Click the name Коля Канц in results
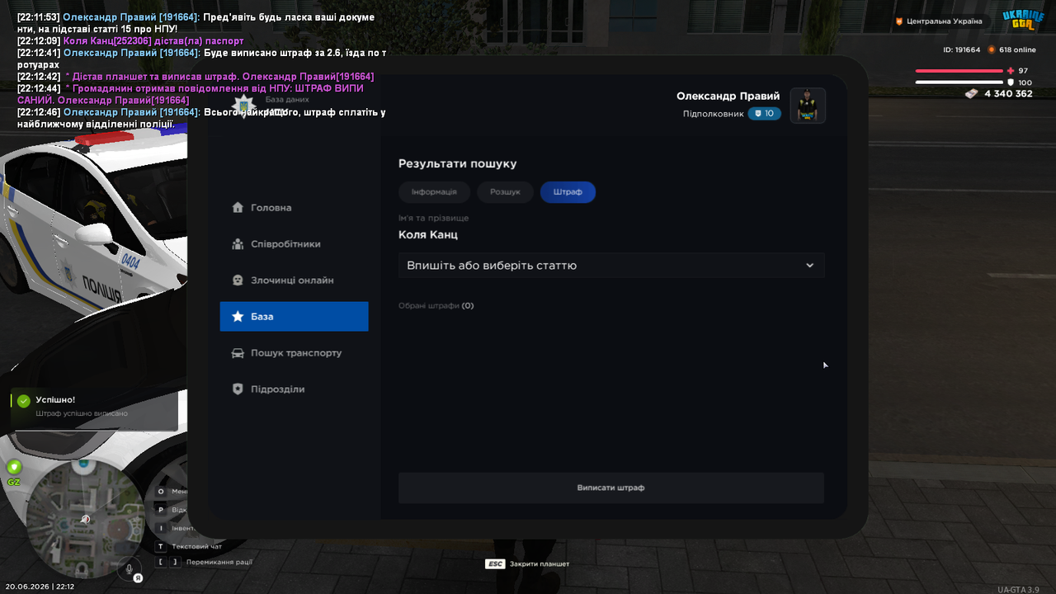 [428, 235]
